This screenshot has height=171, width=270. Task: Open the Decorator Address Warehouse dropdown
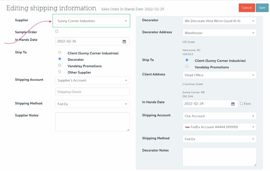[219, 33]
